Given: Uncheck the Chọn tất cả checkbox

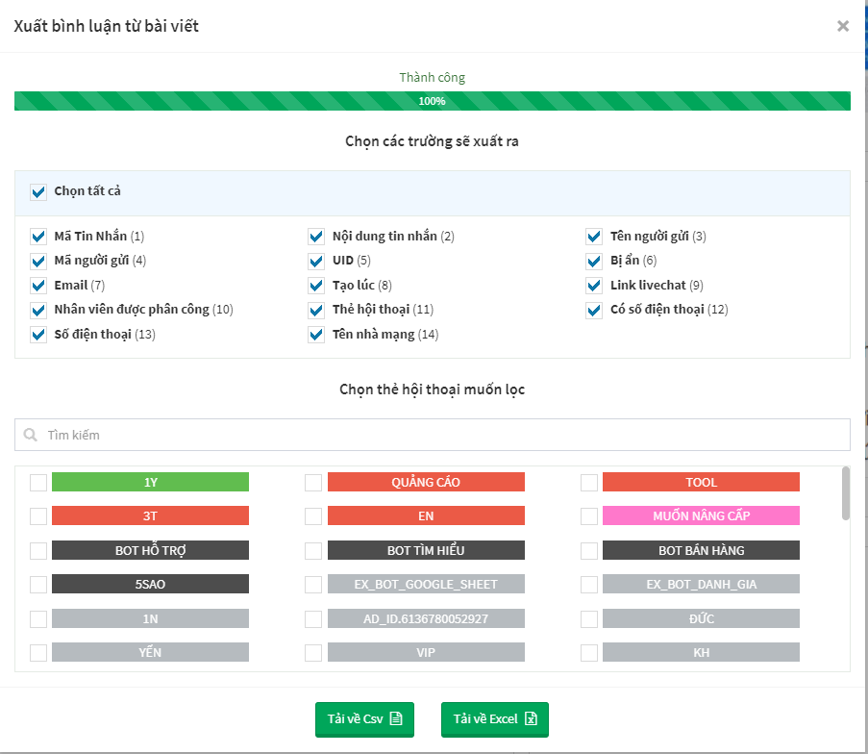Looking at the screenshot, I should click(x=38, y=192).
